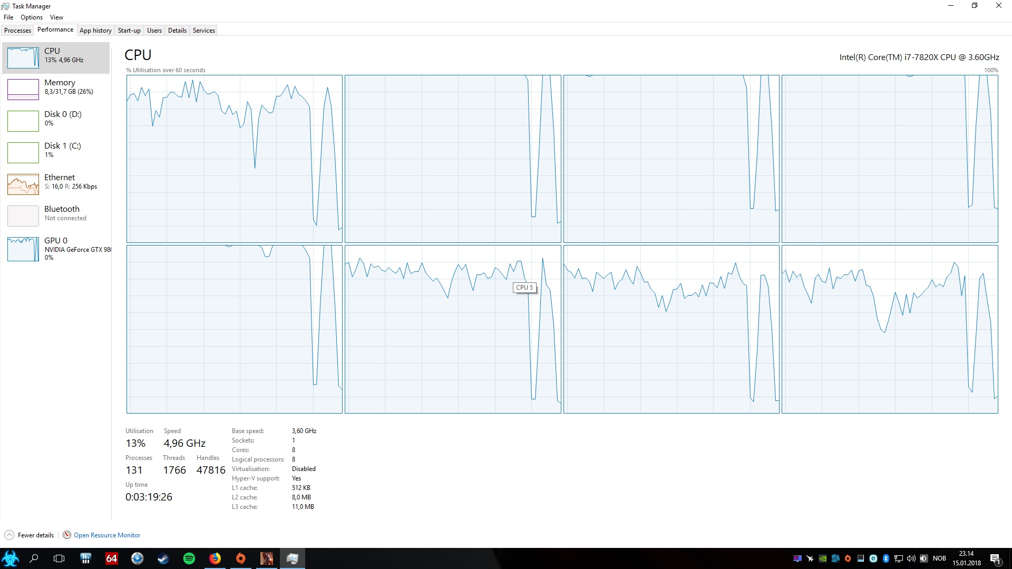Click the grey audio device tray icon
Viewport: 1012px width, 569px height.
pos(923,558)
